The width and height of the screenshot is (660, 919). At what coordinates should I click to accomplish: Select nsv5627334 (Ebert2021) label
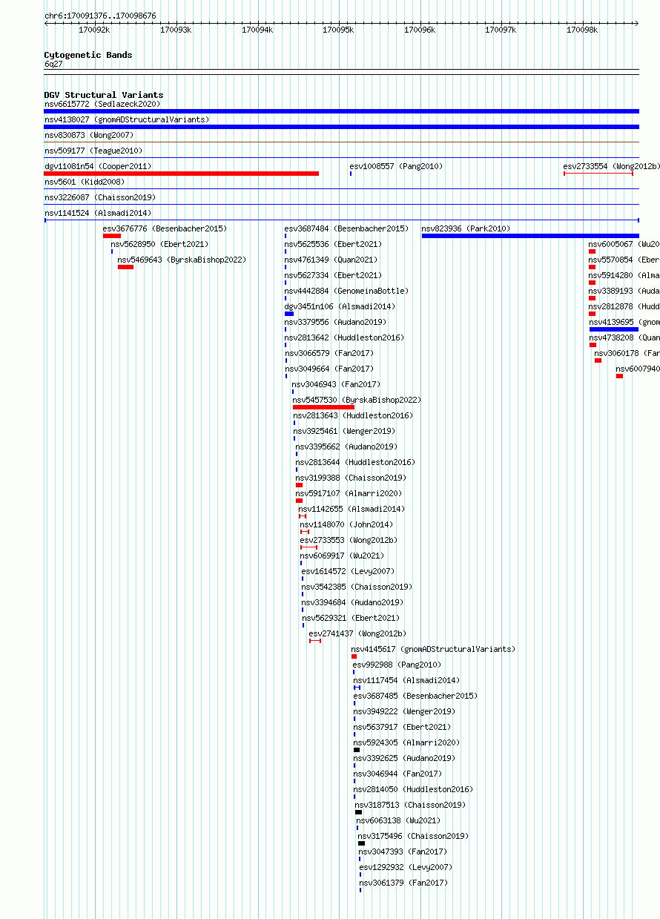point(333,275)
